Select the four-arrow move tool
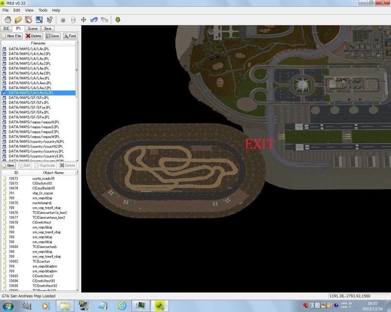This screenshot has height=312, width=391. click(84, 20)
